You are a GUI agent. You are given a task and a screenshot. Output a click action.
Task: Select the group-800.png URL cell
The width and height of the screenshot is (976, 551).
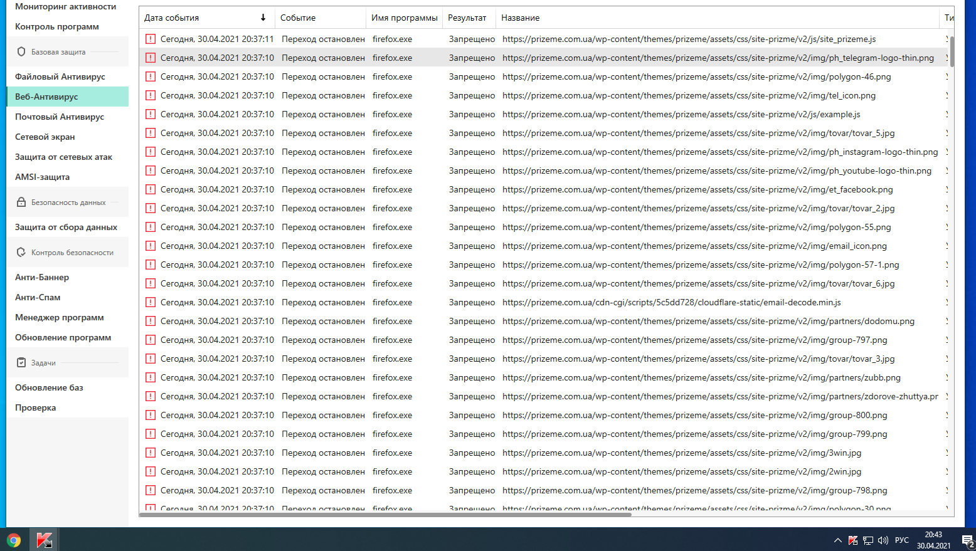pos(694,415)
